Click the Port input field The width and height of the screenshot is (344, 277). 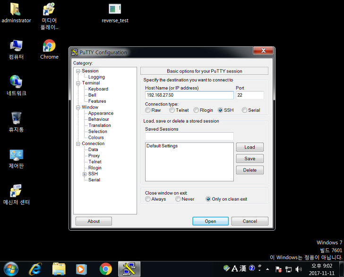[x=250, y=95]
